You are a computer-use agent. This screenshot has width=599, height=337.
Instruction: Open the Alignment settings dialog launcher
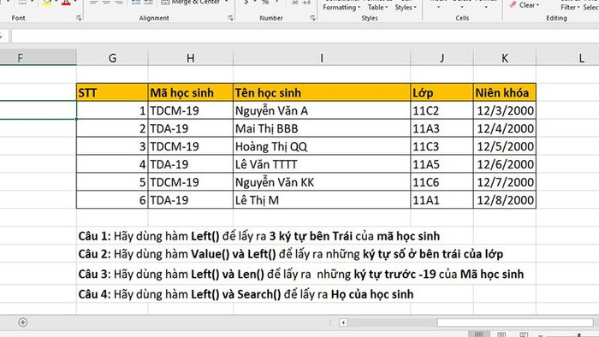coord(230,18)
